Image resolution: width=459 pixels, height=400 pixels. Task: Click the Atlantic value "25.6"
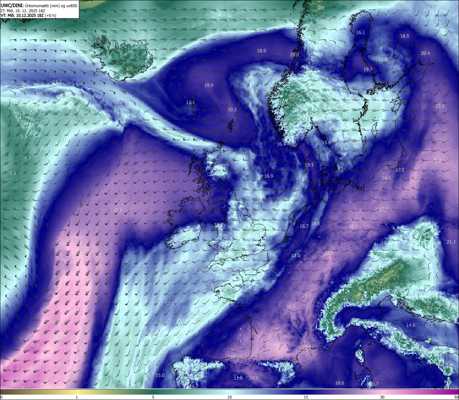pos(118,210)
